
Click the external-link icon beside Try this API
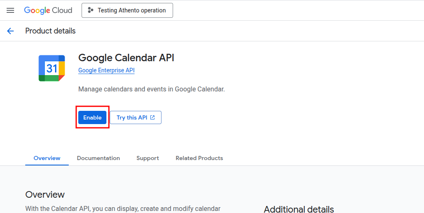[x=152, y=117]
